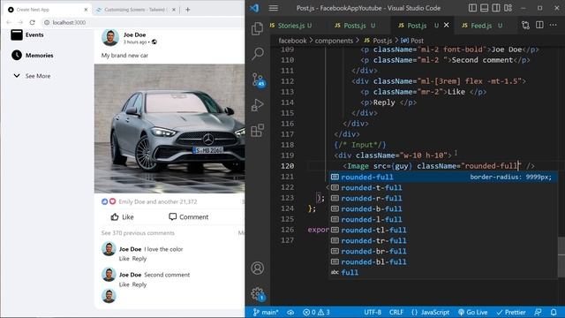Image resolution: width=565 pixels, height=318 pixels.
Task: Select rounded-t-full suggestion
Action: click(443, 187)
